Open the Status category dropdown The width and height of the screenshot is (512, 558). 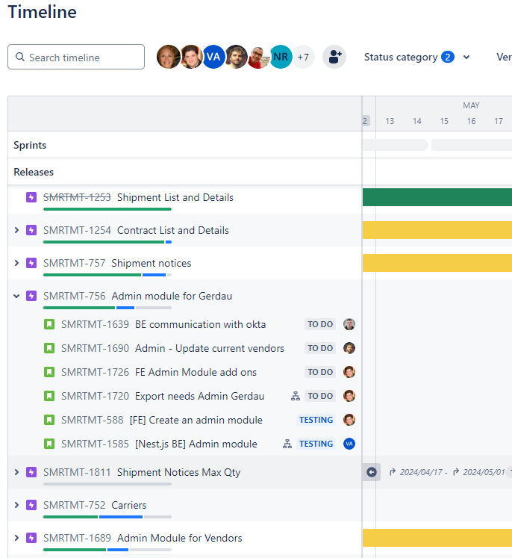click(416, 57)
